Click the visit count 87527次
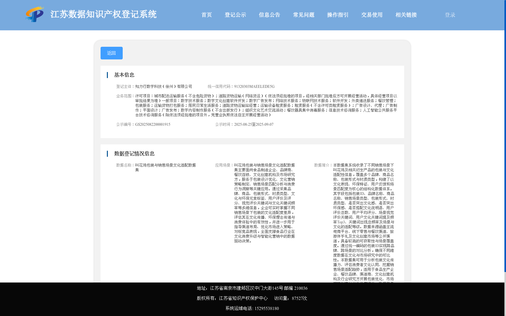The height and width of the screenshot is (316, 506). coord(299,298)
